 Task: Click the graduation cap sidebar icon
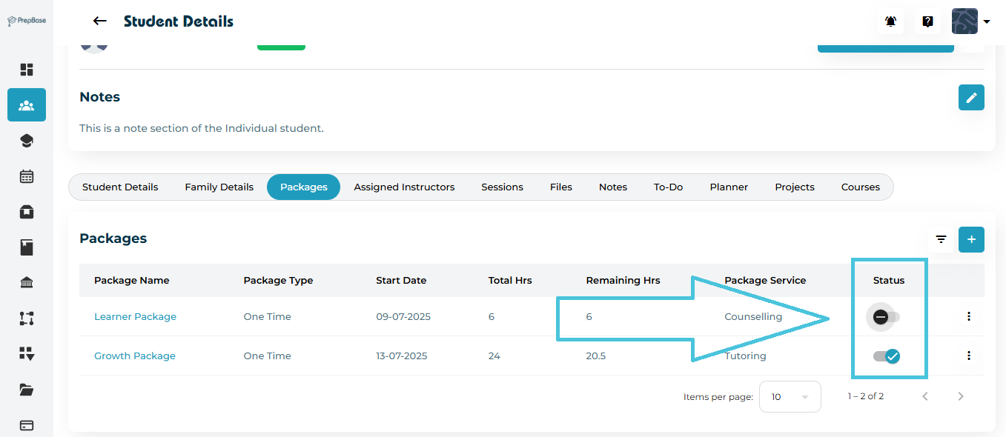[27, 141]
